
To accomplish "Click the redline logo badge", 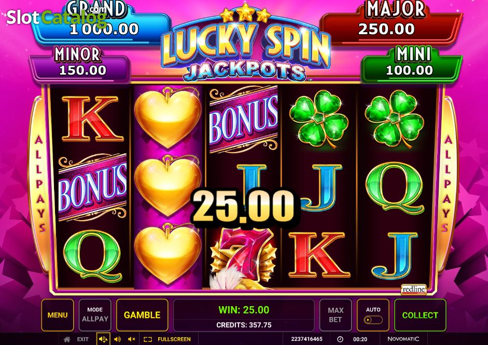I will [x=414, y=289].
